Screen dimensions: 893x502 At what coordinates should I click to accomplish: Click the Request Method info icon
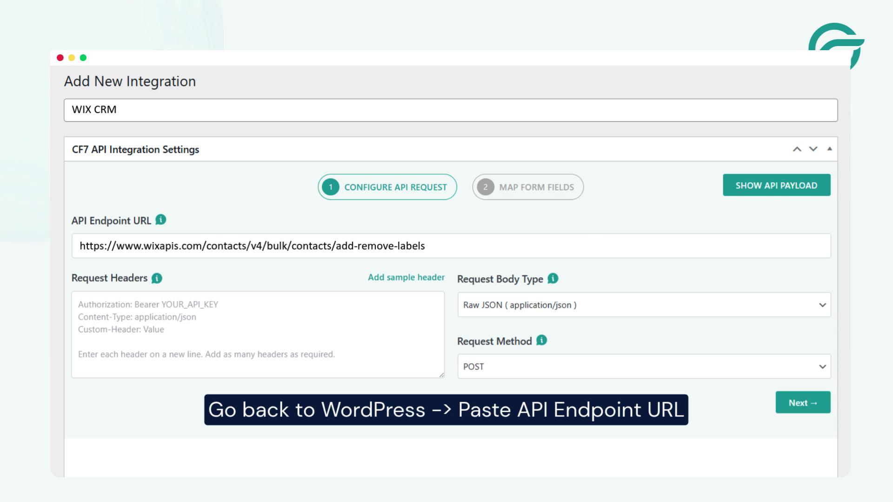pyautogui.click(x=542, y=340)
